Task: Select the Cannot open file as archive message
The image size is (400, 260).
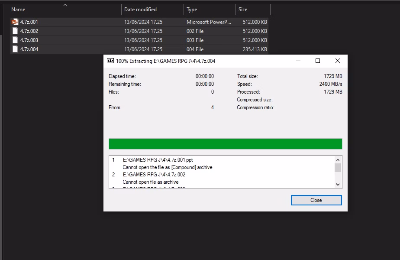Action: pos(151,182)
